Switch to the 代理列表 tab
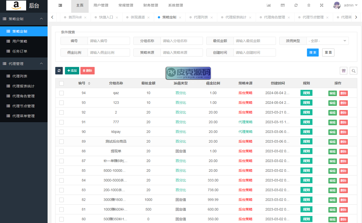 coord(201,17)
